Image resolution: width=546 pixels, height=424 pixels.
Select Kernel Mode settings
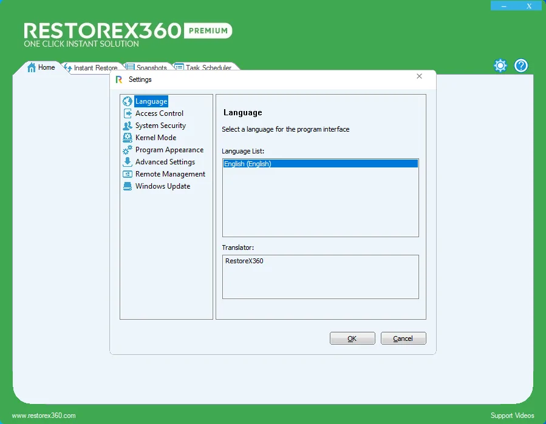155,138
